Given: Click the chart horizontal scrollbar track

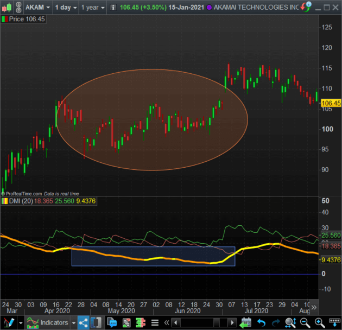Looking at the screenshot, I should coord(204,322).
